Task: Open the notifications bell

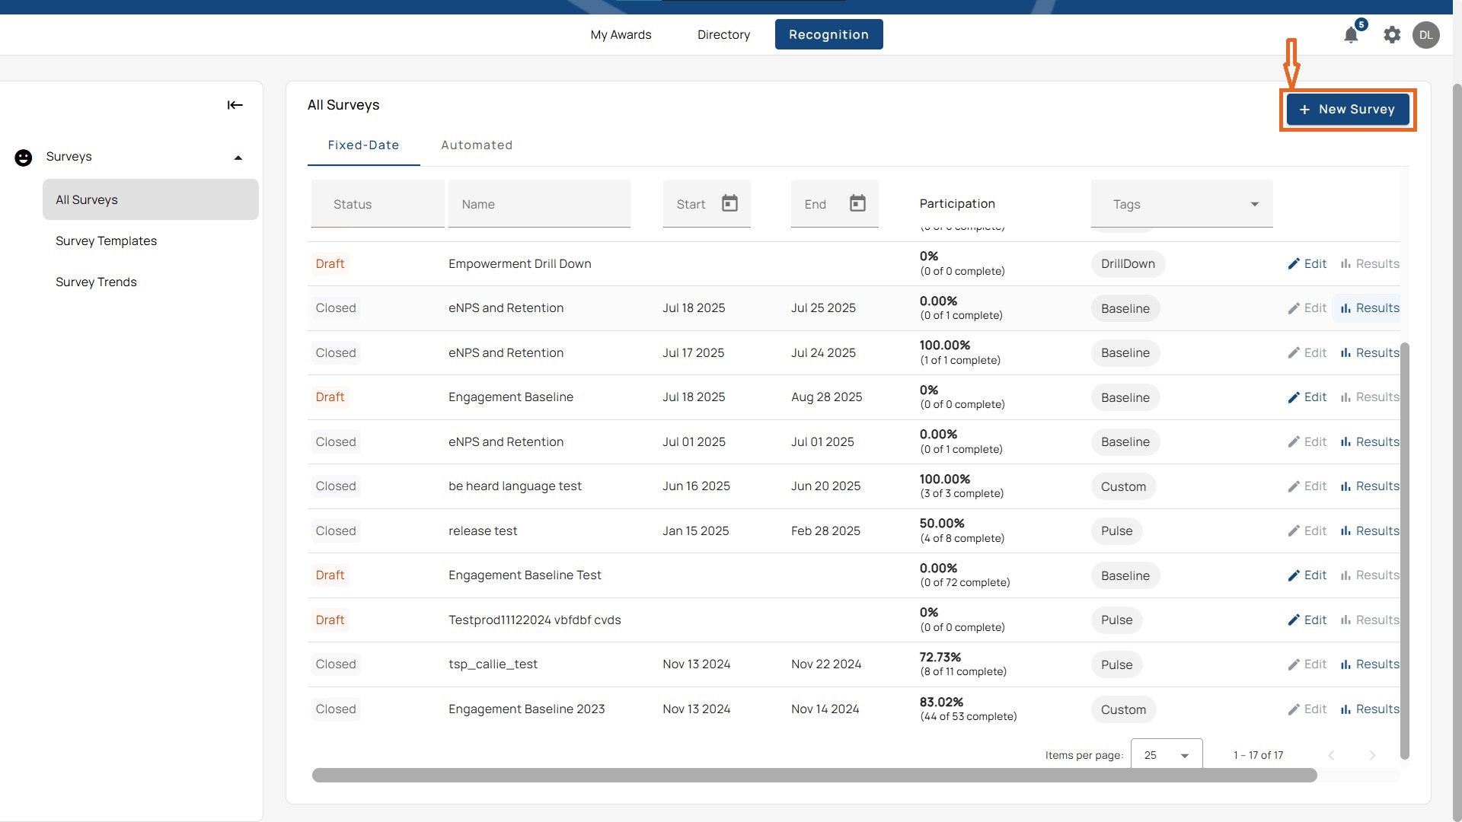Action: point(1351,35)
